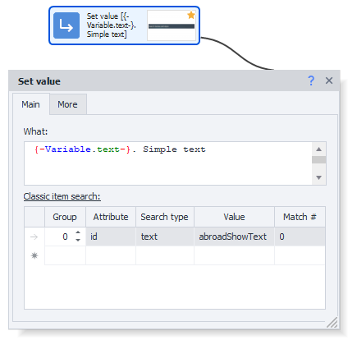Image resolution: width=348 pixels, height=340 pixels.
Task: Open help via the question mark icon
Action: click(x=311, y=80)
